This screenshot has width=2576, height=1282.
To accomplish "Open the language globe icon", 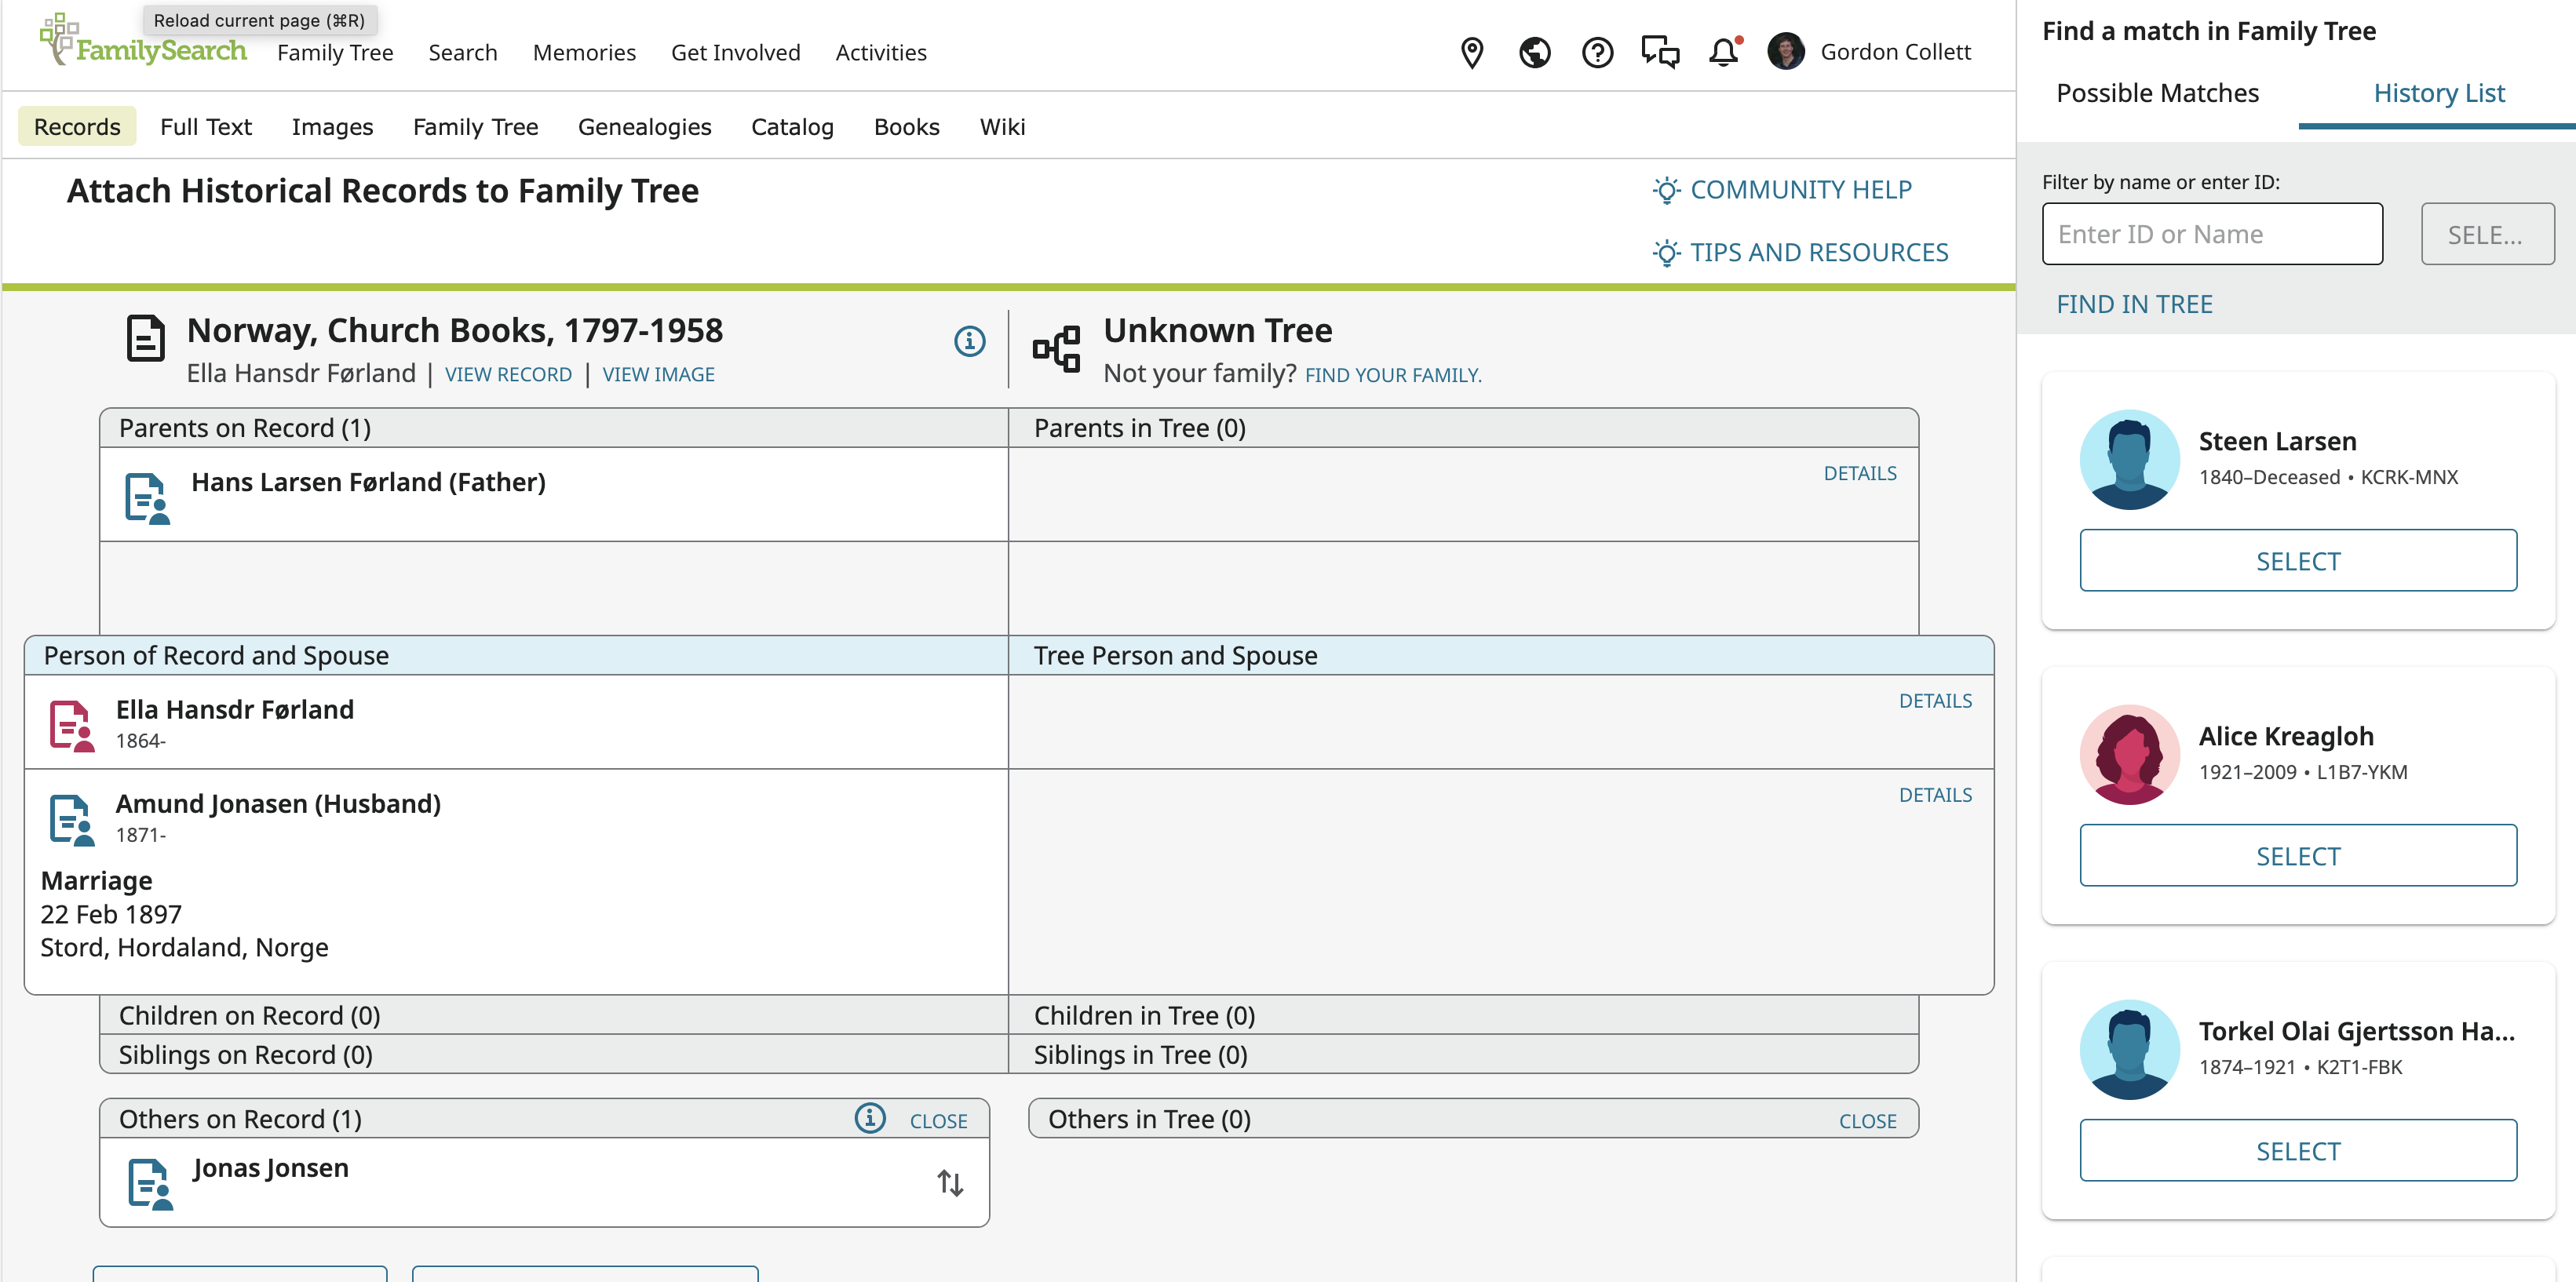I will (x=1534, y=52).
